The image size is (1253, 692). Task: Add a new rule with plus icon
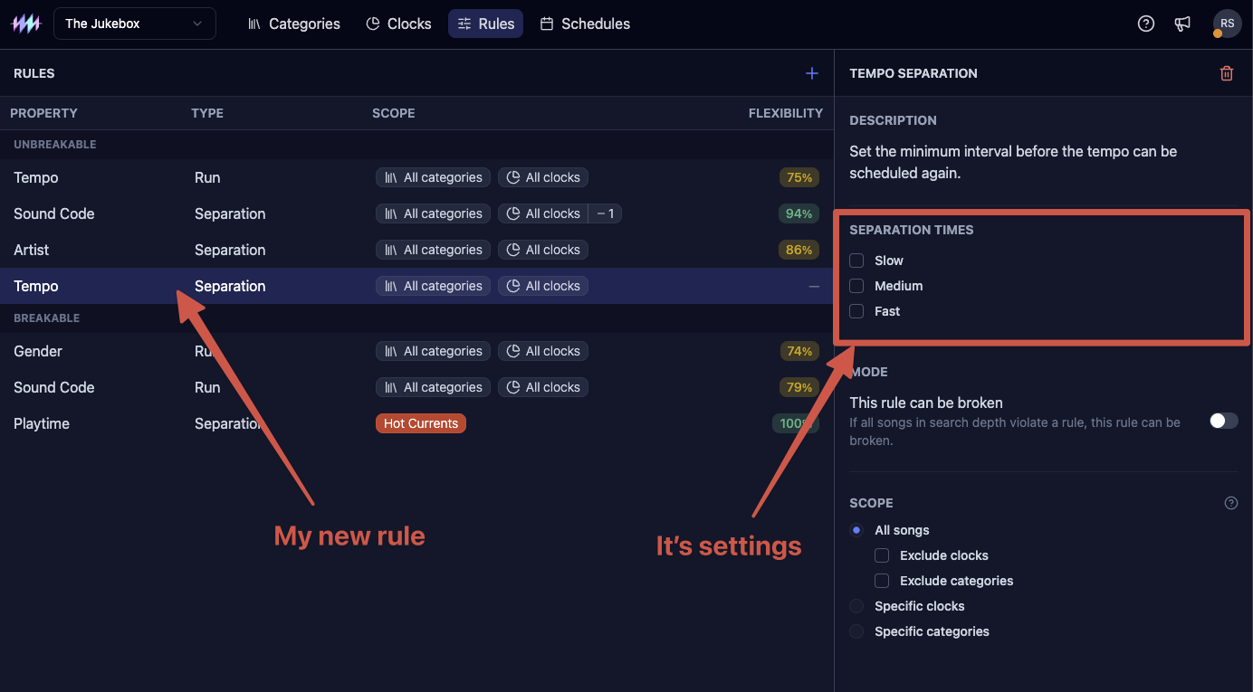(812, 73)
